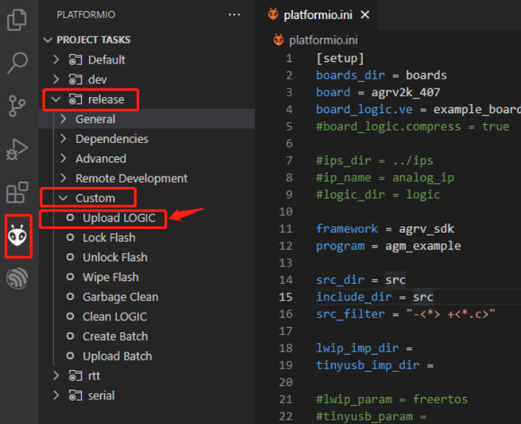Screen dimensions: 521x424
Task: Click the Create Batch task circle icon
Action: (70, 336)
